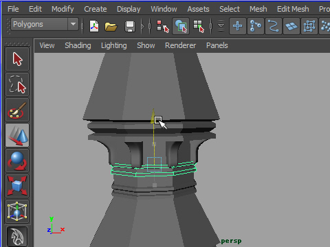Image resolution: width=330 pixels, height=247 pixels.
Task: Save the scene with the floppy icon
Action: 130,26
